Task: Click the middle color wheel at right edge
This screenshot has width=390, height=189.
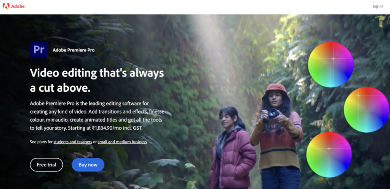Action: (367, 110)
